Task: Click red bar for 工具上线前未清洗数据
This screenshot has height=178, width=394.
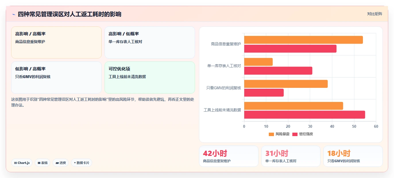Action: coord(305,115)
